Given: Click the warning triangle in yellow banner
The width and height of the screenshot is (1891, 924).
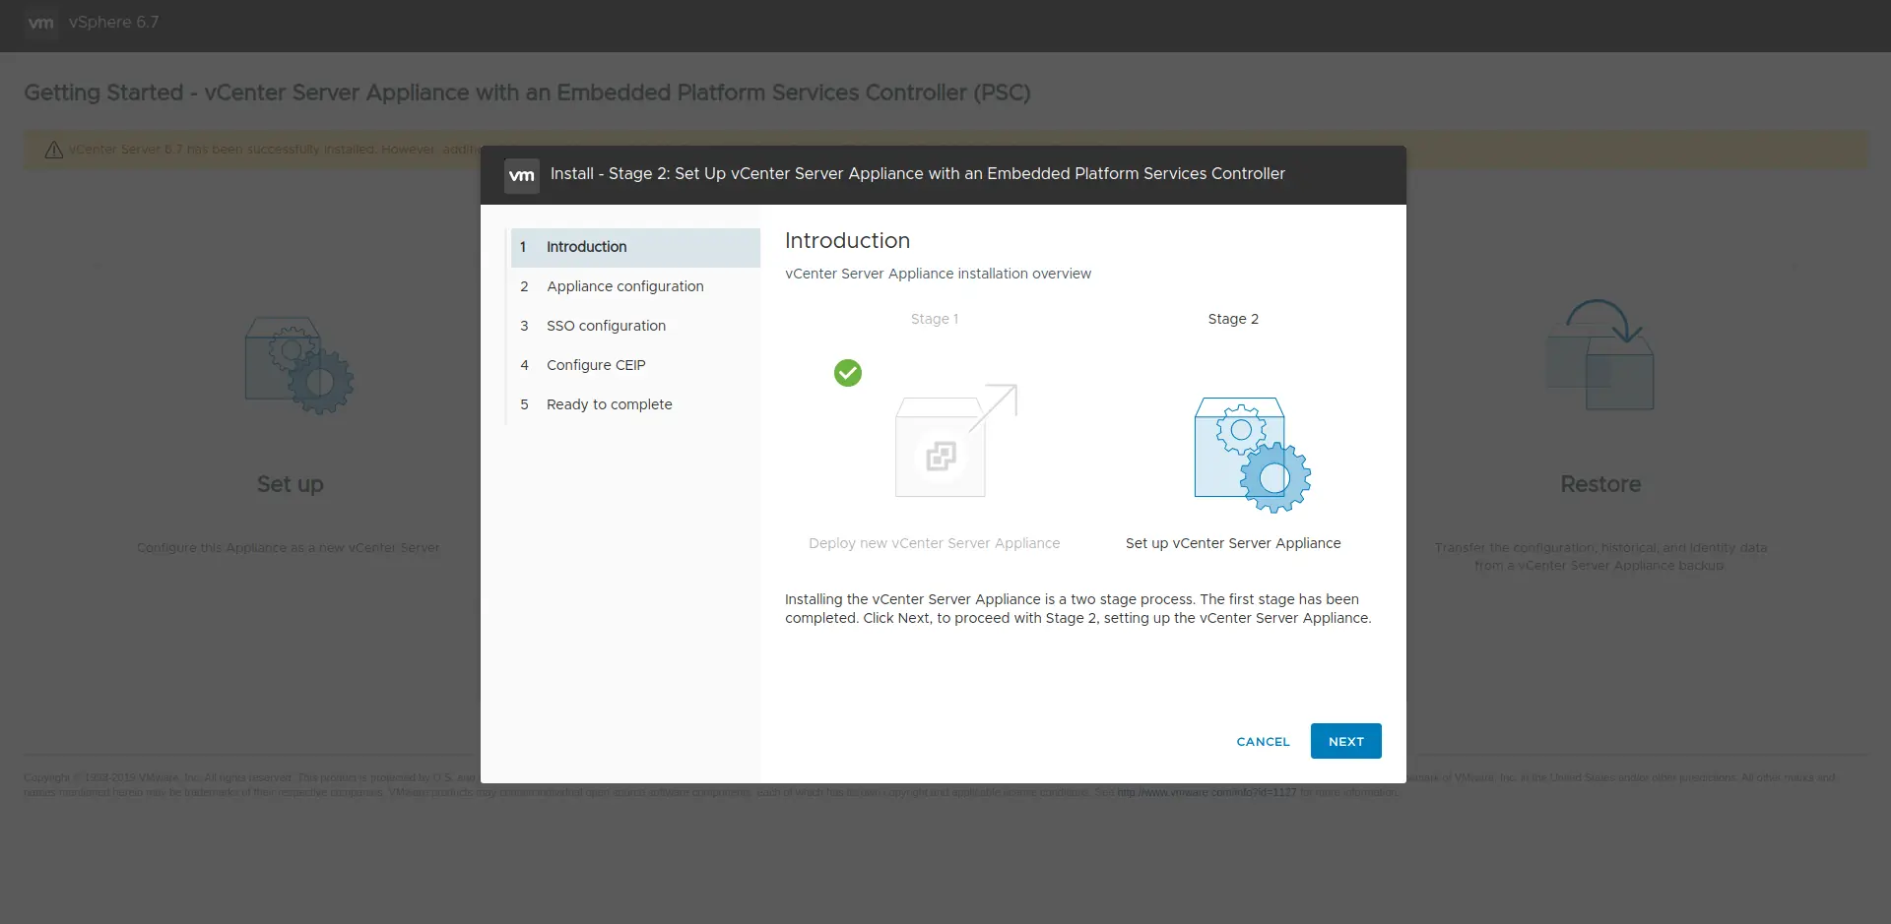Looking at the screenshot, I should [x=54, y=150].
